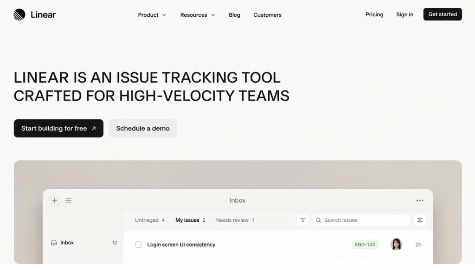Open the Resources menu
475x270 pixels.
tap(193, 15)
